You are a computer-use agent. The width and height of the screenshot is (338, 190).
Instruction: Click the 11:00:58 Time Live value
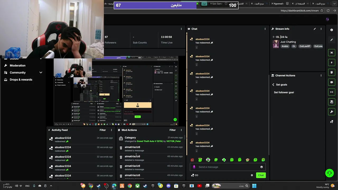pyautogui.click(x=166, y=37)
